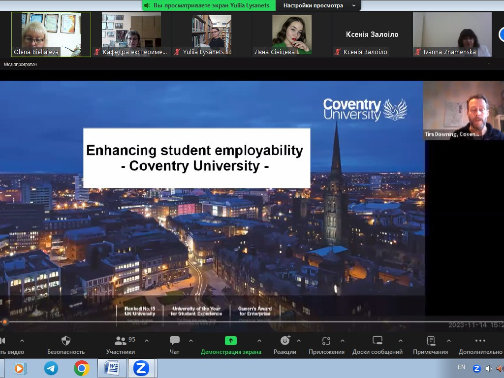504x378 pixels.
Task: Expand the Доски сообщений options chevron
Action: [x=401, y=341]
